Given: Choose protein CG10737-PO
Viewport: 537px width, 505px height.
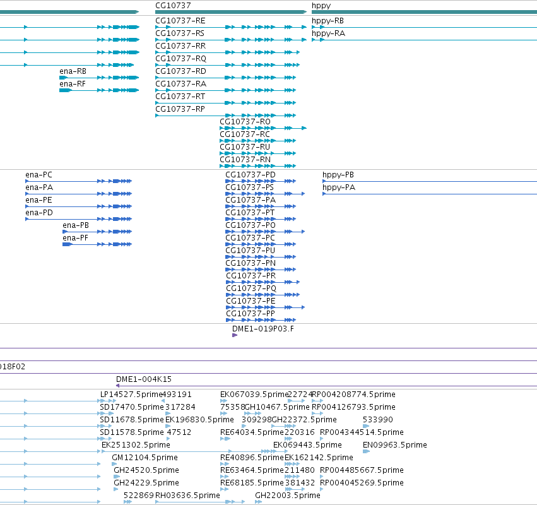Looking at the screenshot, I should (x=251, y=225).
